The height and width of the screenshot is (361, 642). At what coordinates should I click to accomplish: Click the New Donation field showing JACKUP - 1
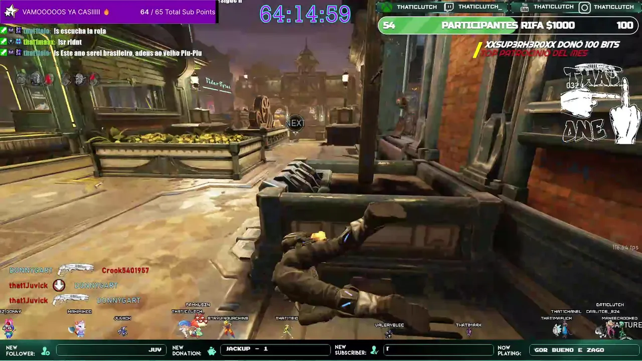tap(275, 350)
